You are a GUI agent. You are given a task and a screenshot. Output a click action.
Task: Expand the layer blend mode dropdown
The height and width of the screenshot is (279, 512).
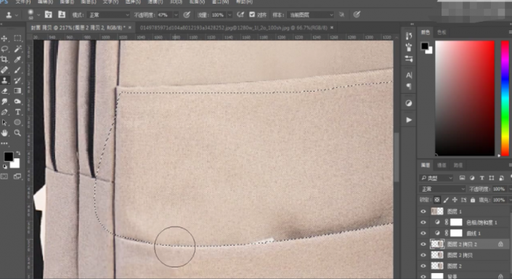pos(442,189)
